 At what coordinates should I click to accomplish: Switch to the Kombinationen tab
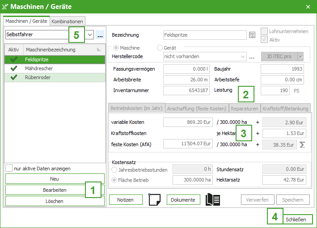tap(67, 21)
